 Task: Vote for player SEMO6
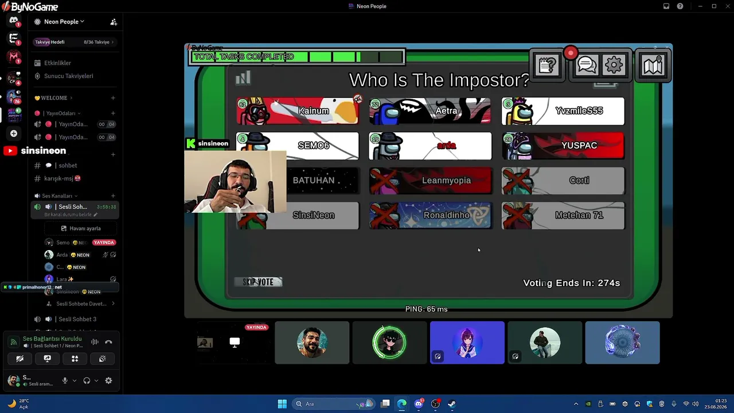298,146
